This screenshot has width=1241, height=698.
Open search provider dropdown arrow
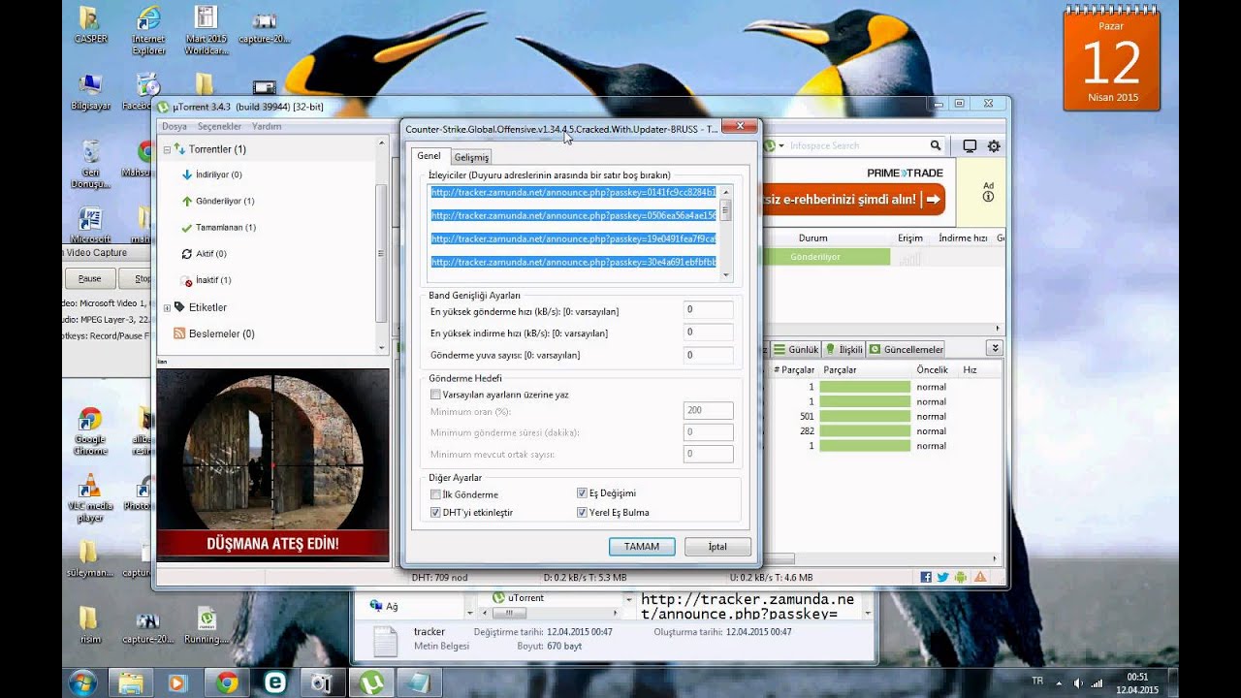click(x=782, y=145)
